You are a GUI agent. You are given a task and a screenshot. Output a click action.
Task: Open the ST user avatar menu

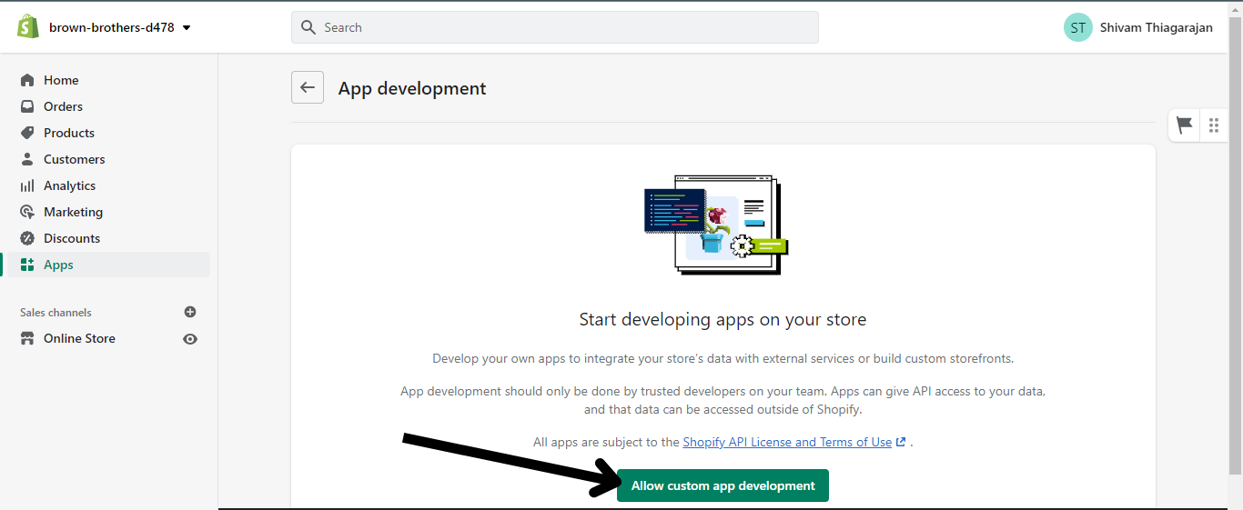(1077, 27)
